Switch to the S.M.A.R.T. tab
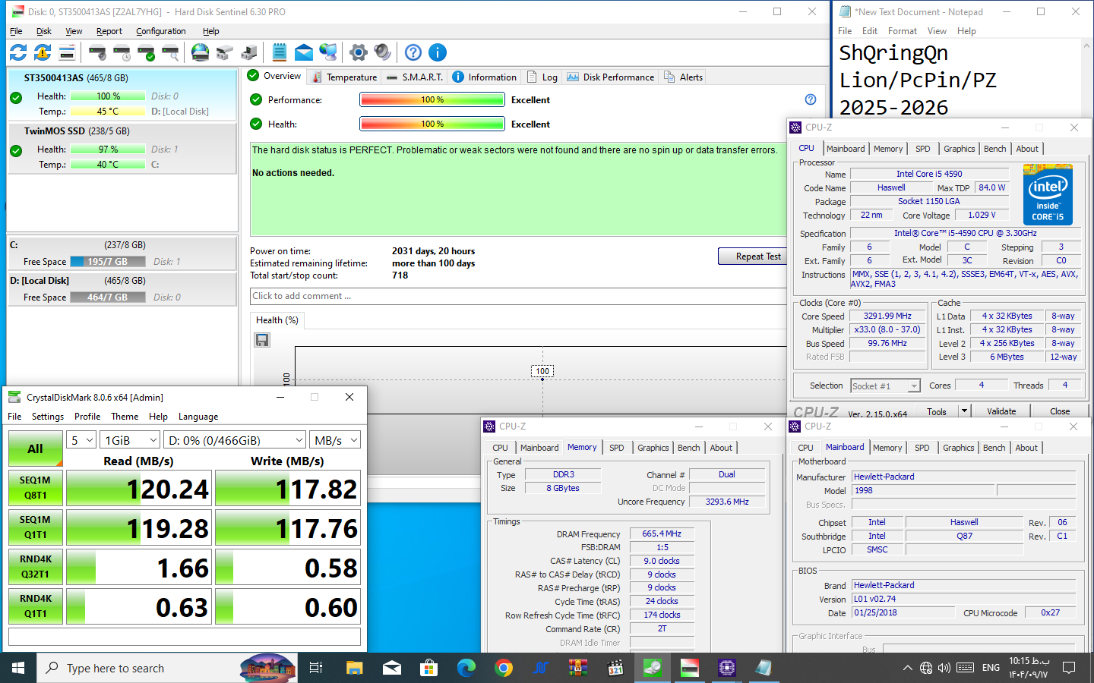 coord(415,77)
